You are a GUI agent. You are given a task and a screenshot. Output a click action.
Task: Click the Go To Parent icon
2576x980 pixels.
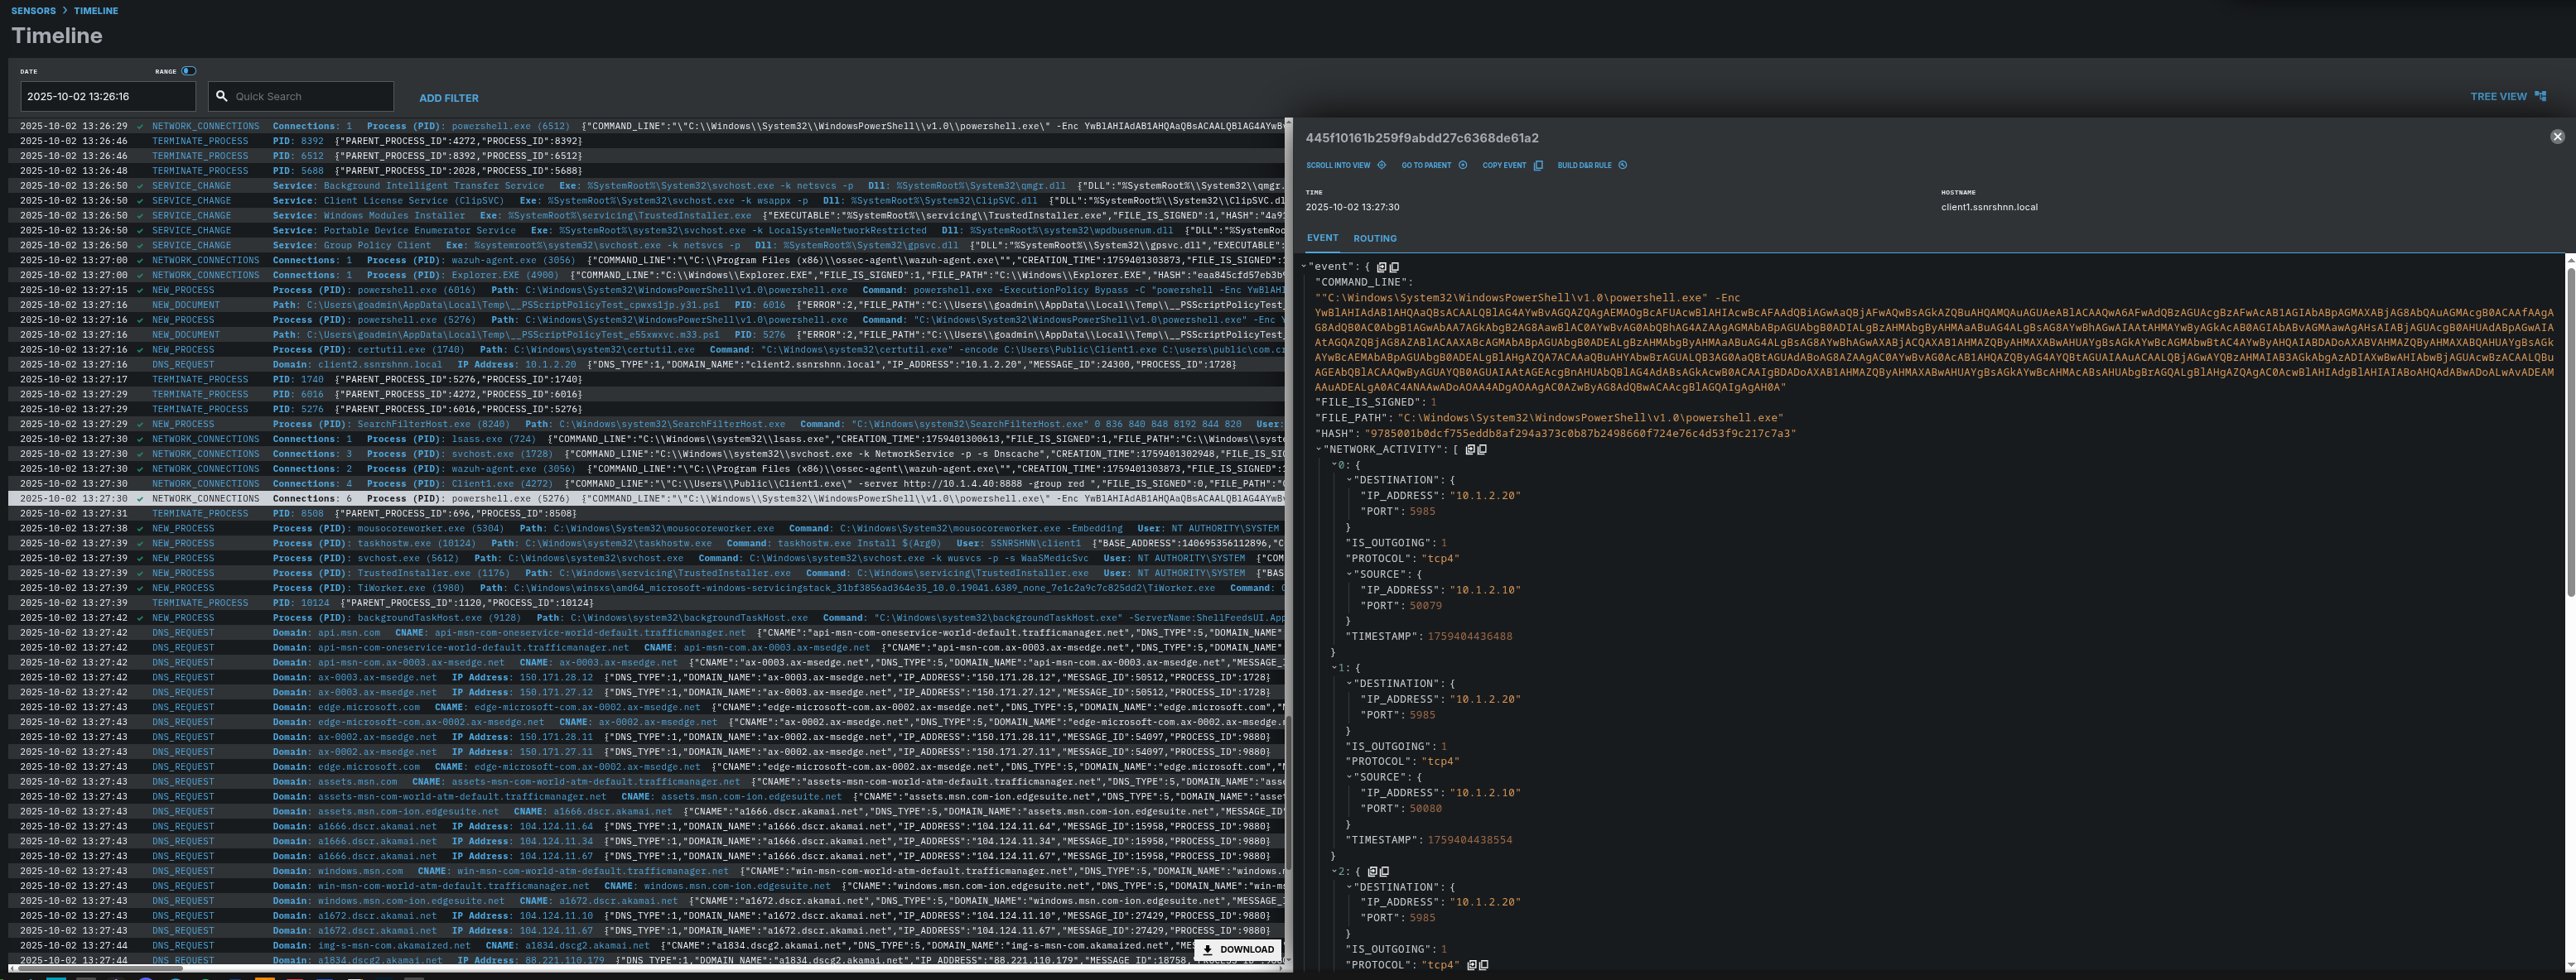[1462, 166]
